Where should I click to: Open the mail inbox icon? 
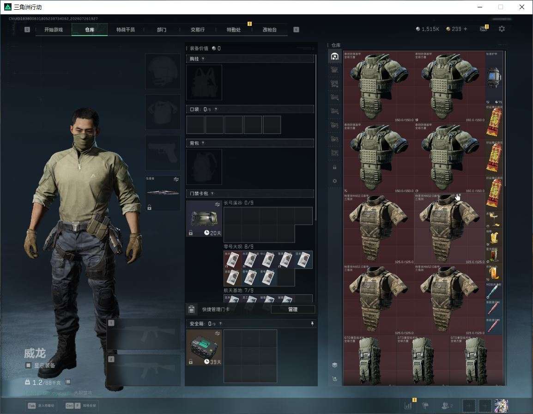484,29
